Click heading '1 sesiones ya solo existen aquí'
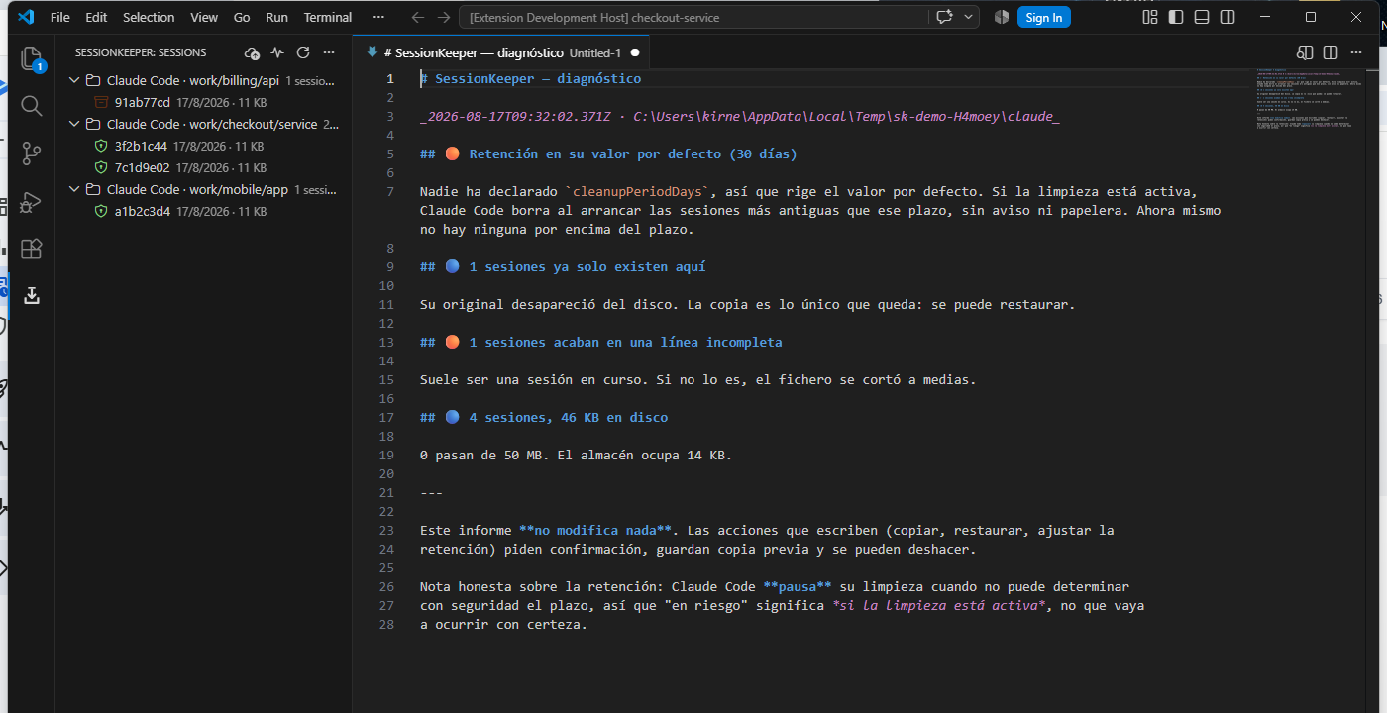The height and width of the screenshot is (713, 1387). click(x=587, y=267)
